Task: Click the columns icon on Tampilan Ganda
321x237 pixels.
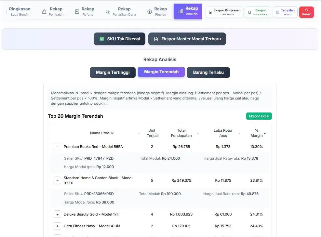Action: point(277,12)
